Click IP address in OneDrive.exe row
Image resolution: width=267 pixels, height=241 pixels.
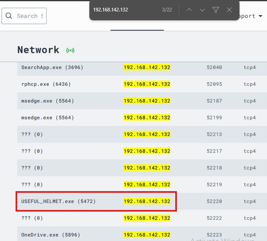pyautogui.click(x=147, y=235)
